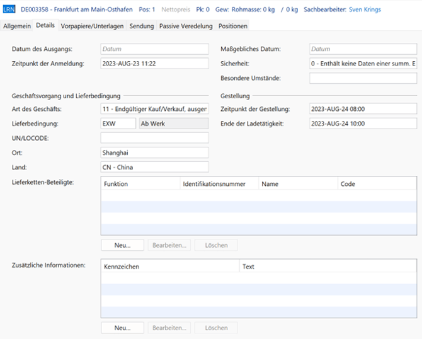Edit Zeitpunkt der Anmeldung field
The image size is (422, 339).
[154, 64]
